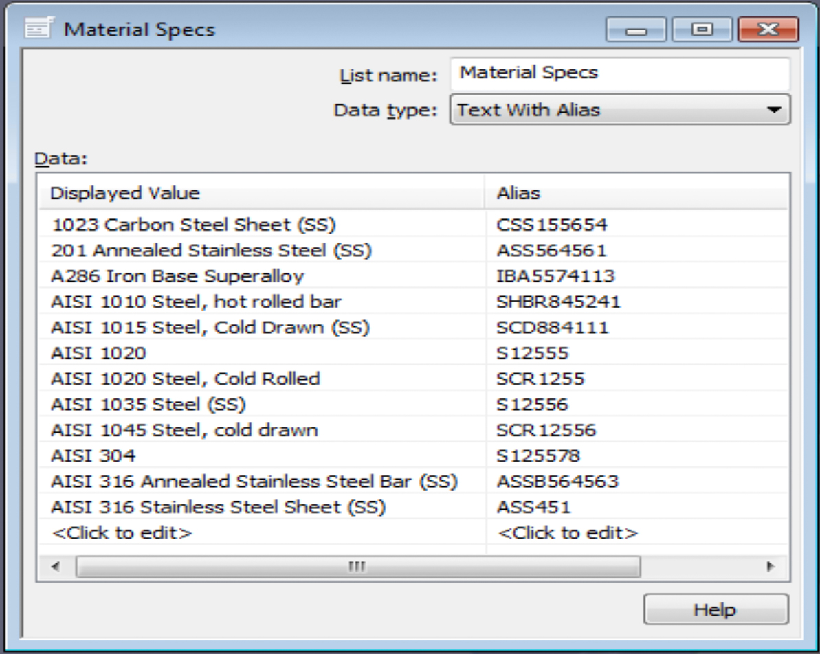Select AISI 1020 Steel, Cold Rolled row
The image size is (820, 654).
coord(186,379)
